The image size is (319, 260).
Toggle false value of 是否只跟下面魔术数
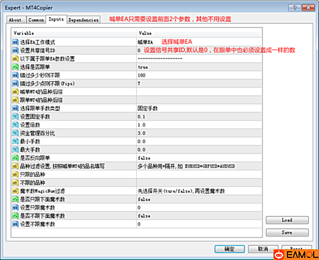[x=144, y=199]
